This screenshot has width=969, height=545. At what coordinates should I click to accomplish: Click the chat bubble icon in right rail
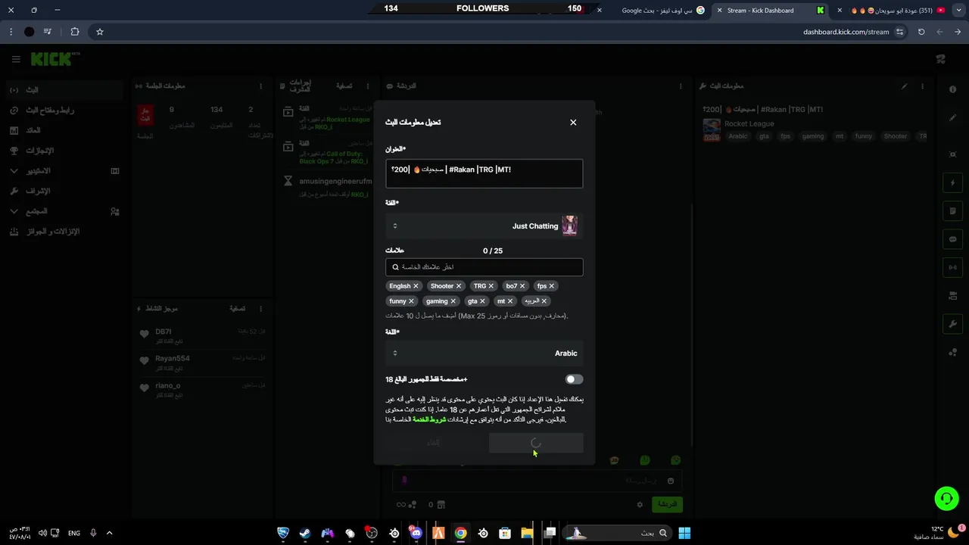click(x=952, y=239)
